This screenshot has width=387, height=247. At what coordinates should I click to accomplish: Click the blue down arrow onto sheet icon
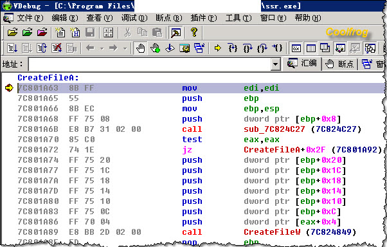170,48
